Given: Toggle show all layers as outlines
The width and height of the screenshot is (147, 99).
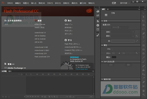Looking at the screenshot, I should (x=24, y=74).
